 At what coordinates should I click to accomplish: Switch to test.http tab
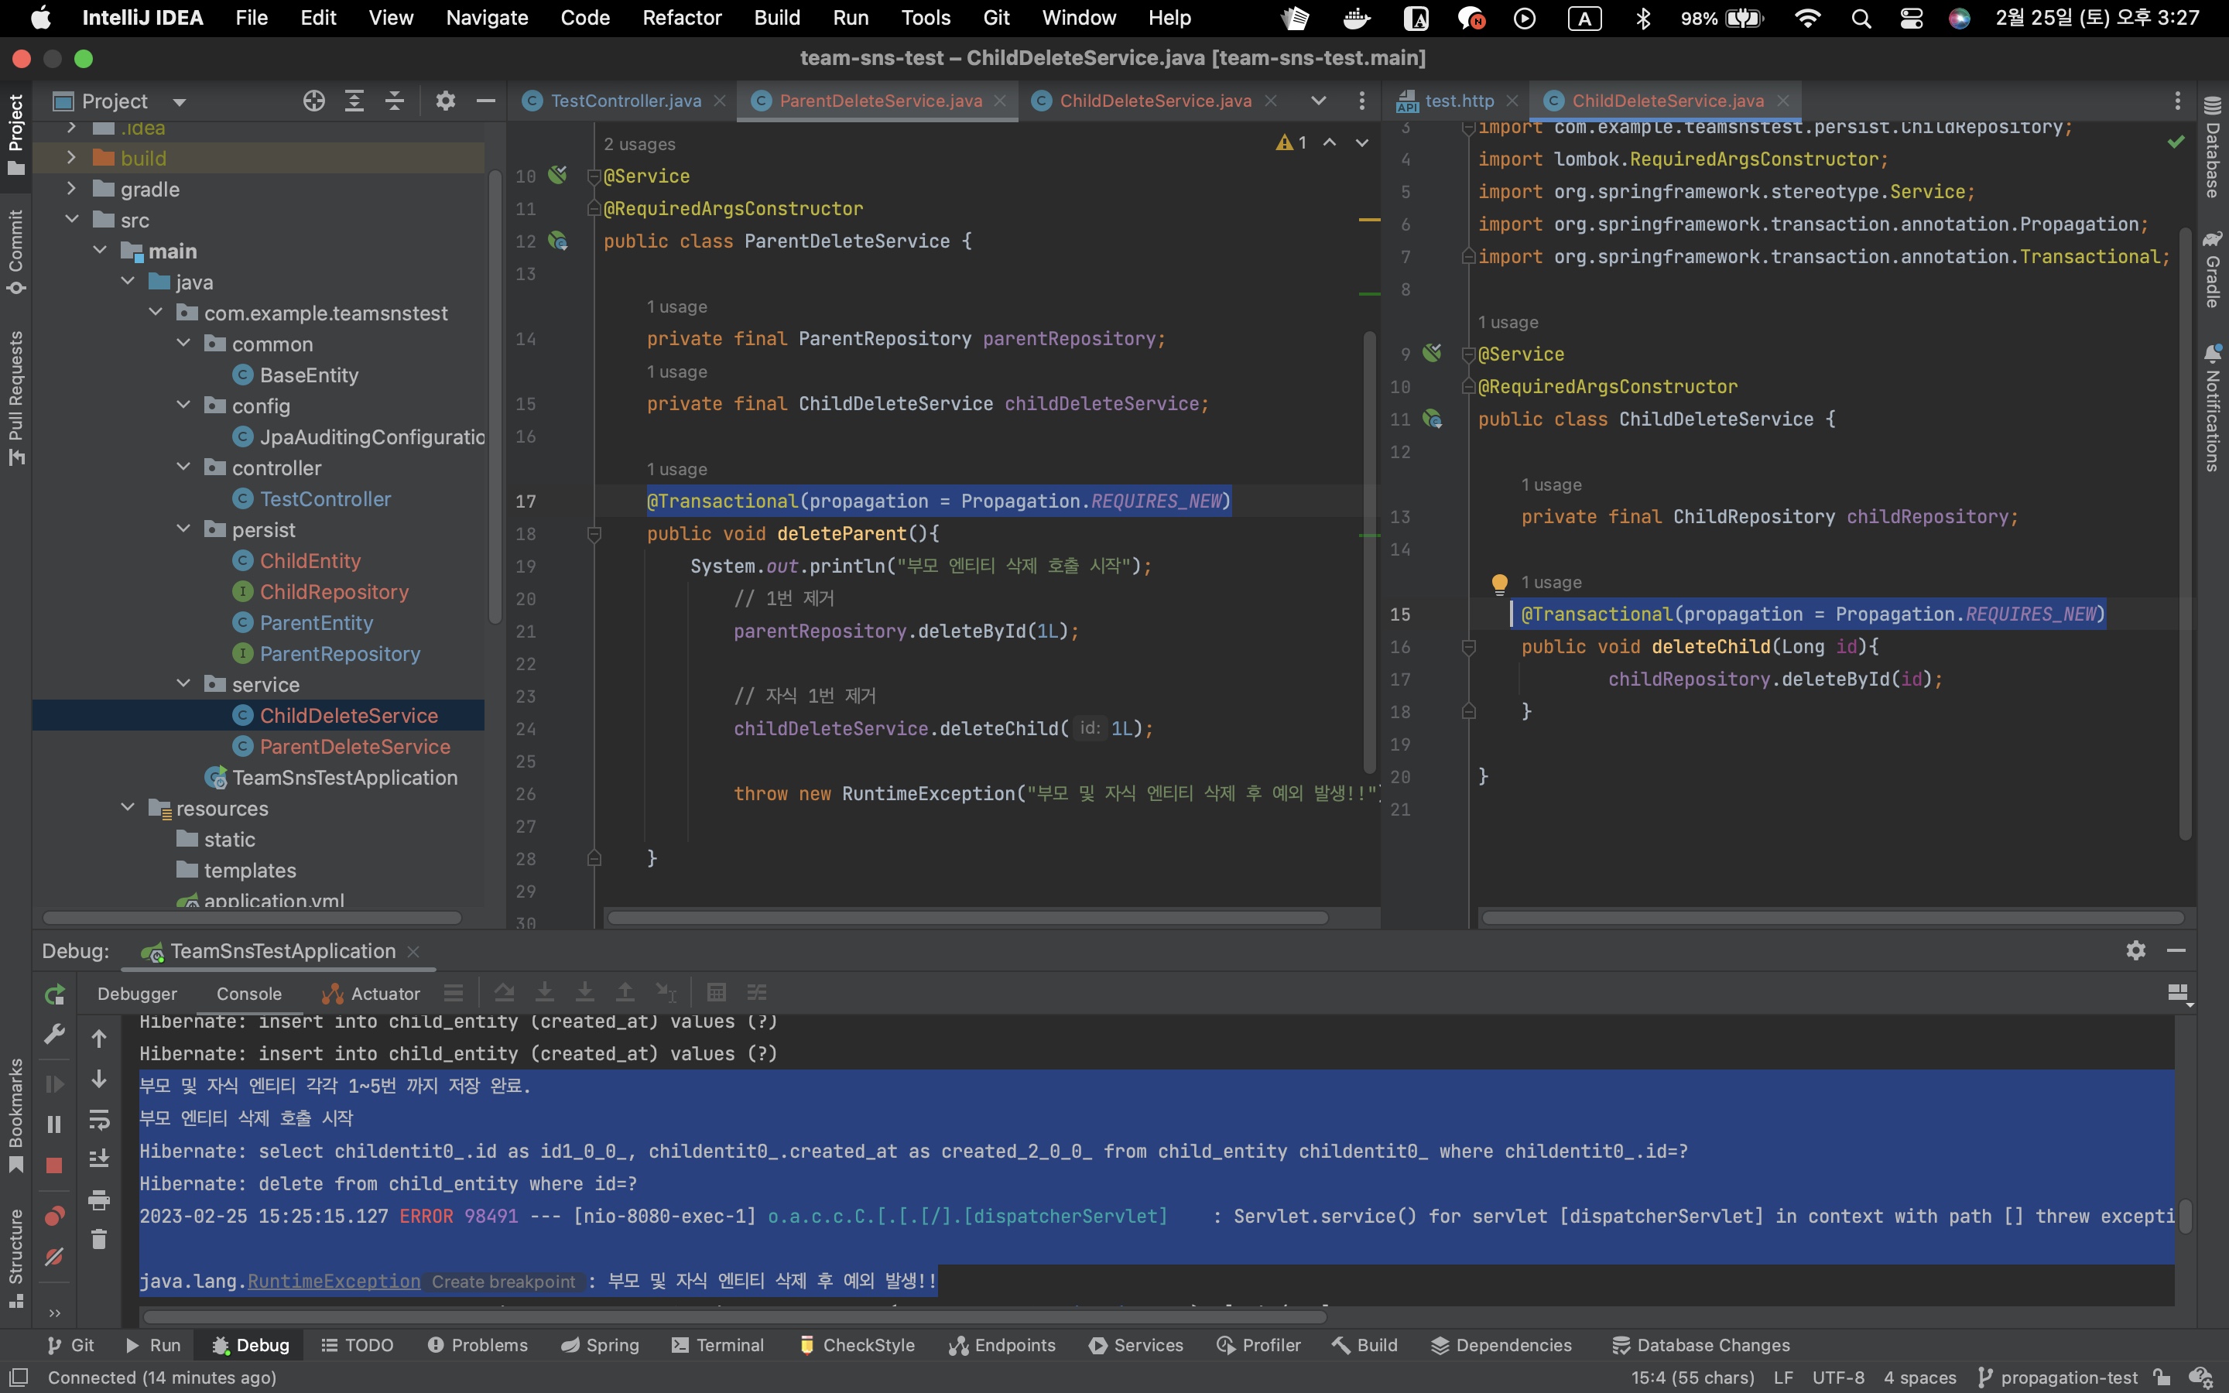tap(1459, 101)
